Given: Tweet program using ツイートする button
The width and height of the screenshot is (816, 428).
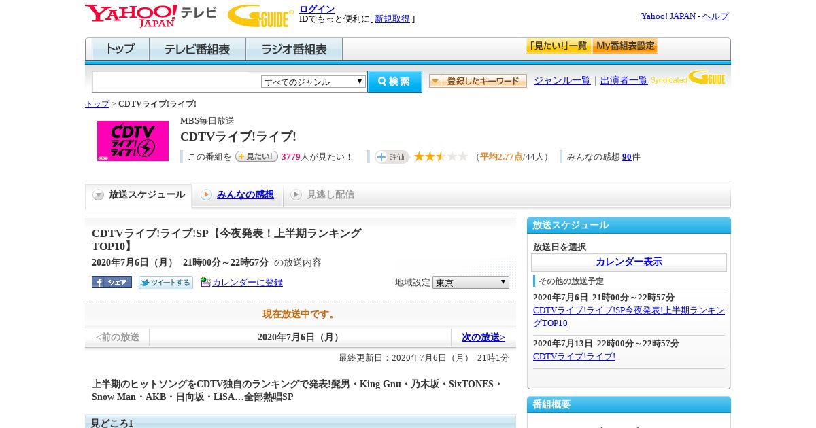Looking at the screenshot, I should [x=166, y=283].
